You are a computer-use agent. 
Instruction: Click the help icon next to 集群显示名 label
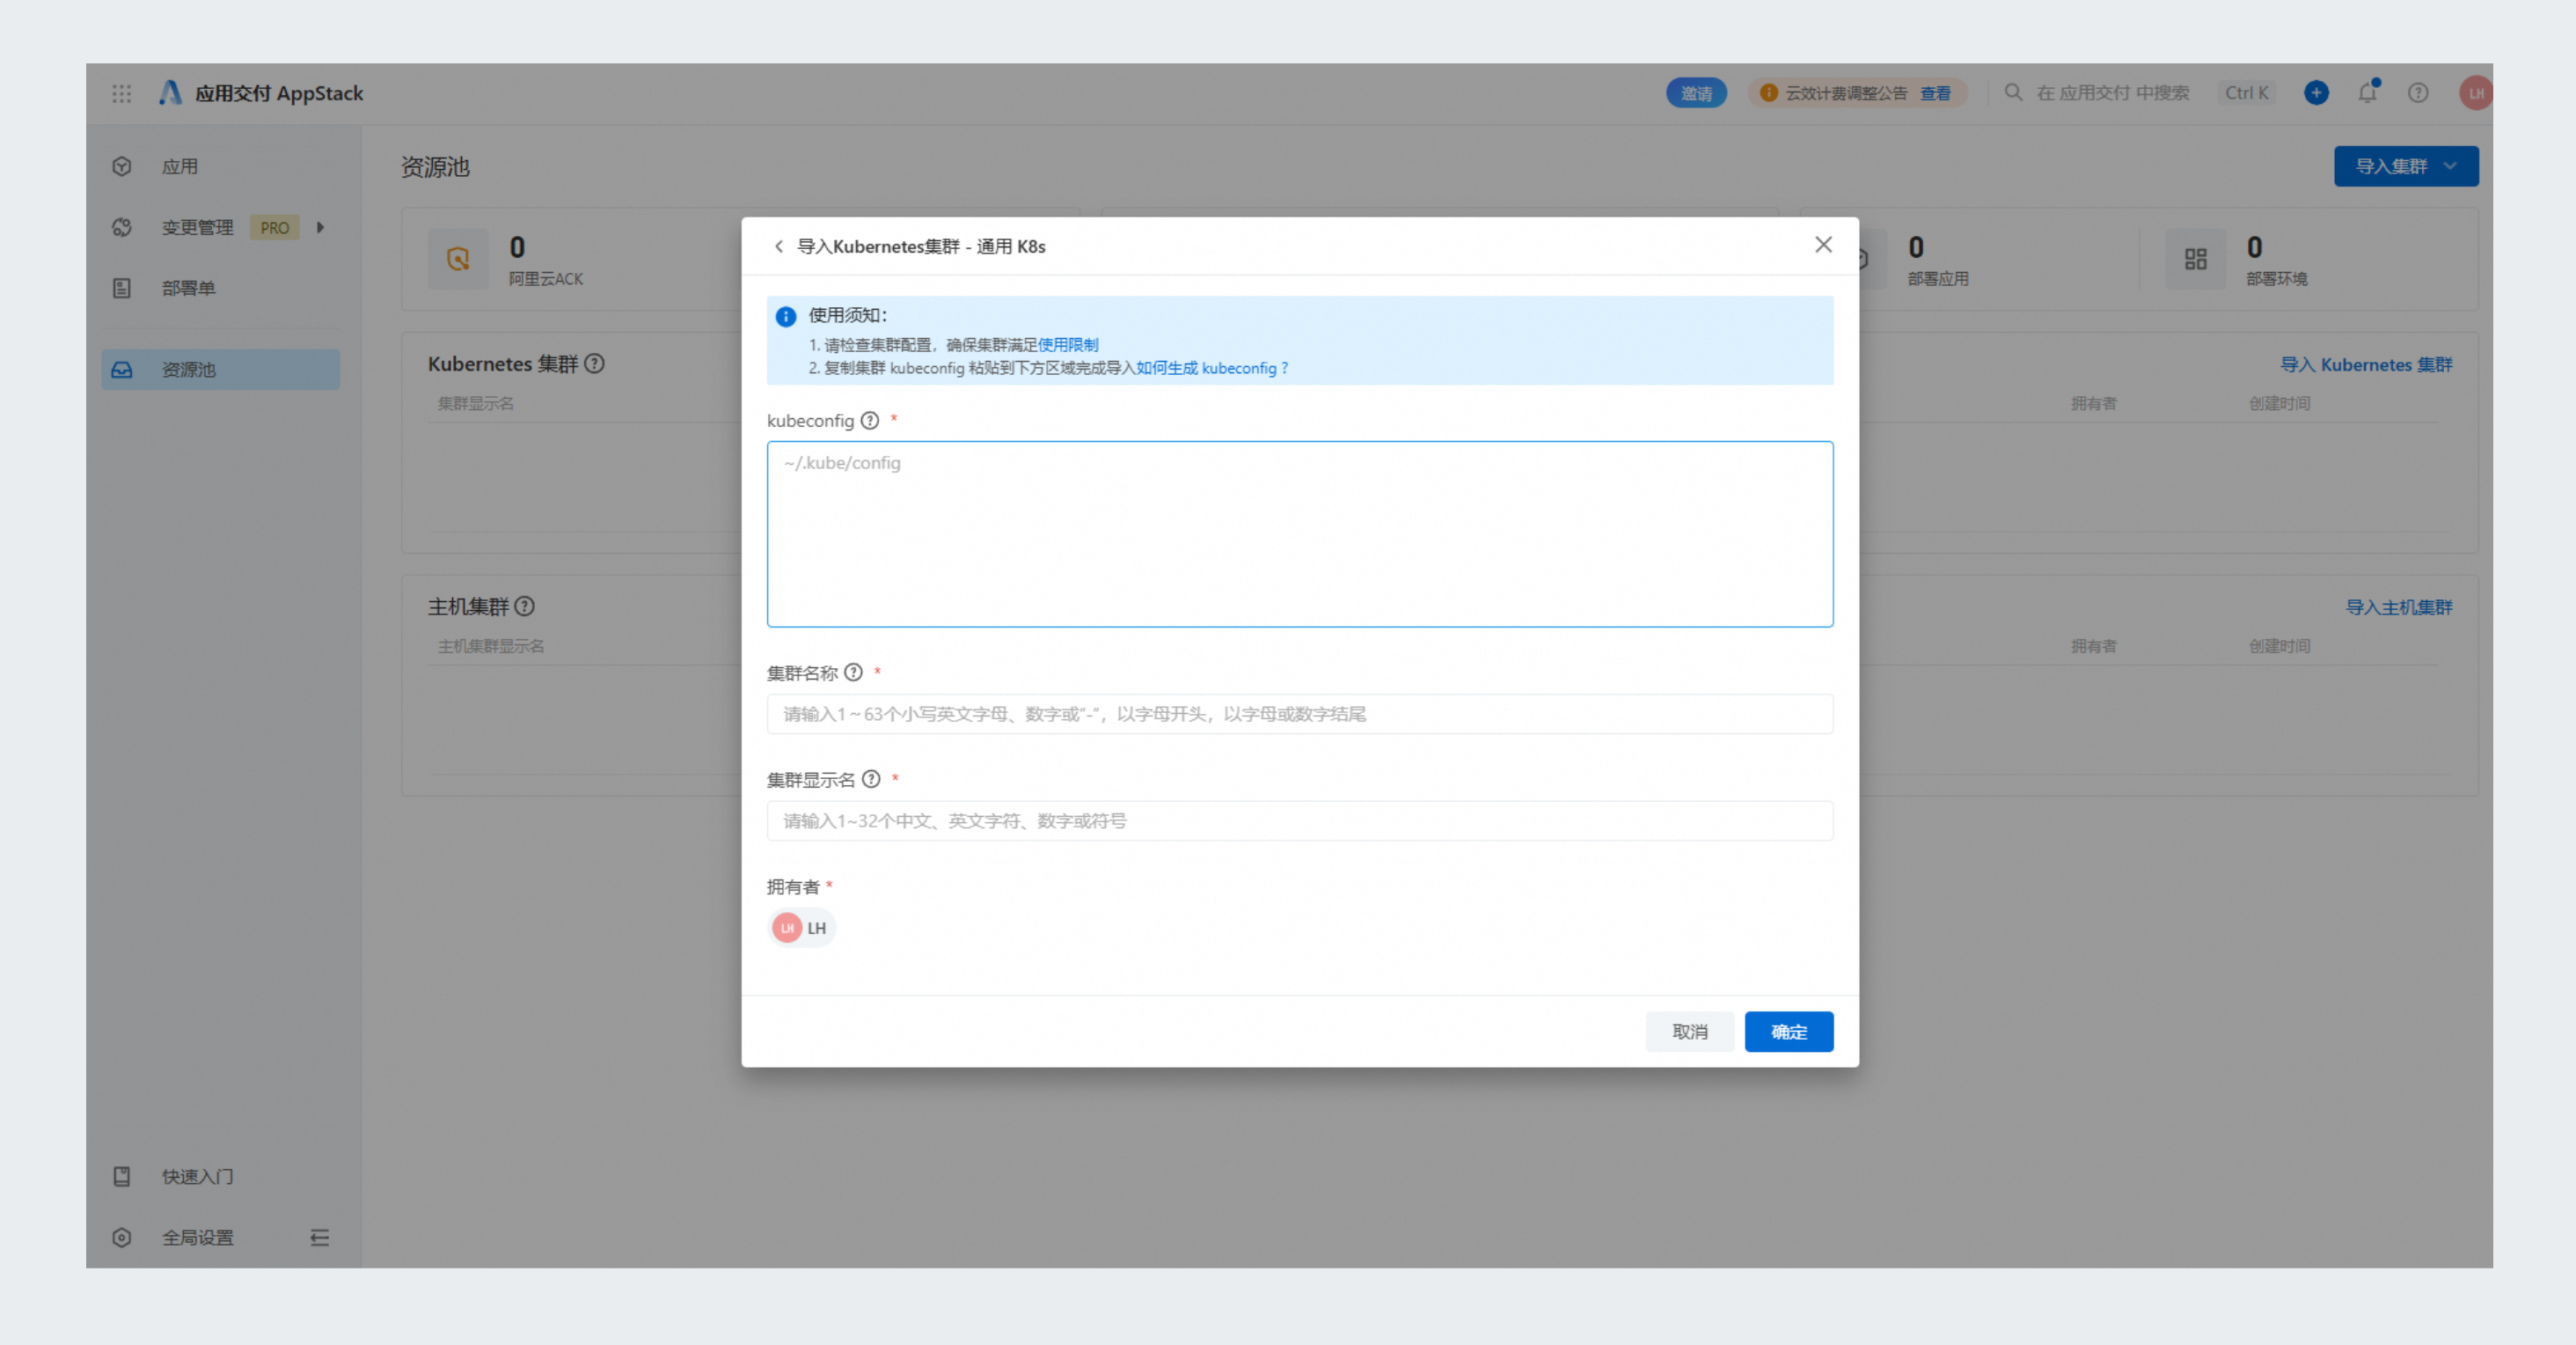coord(871,780)
